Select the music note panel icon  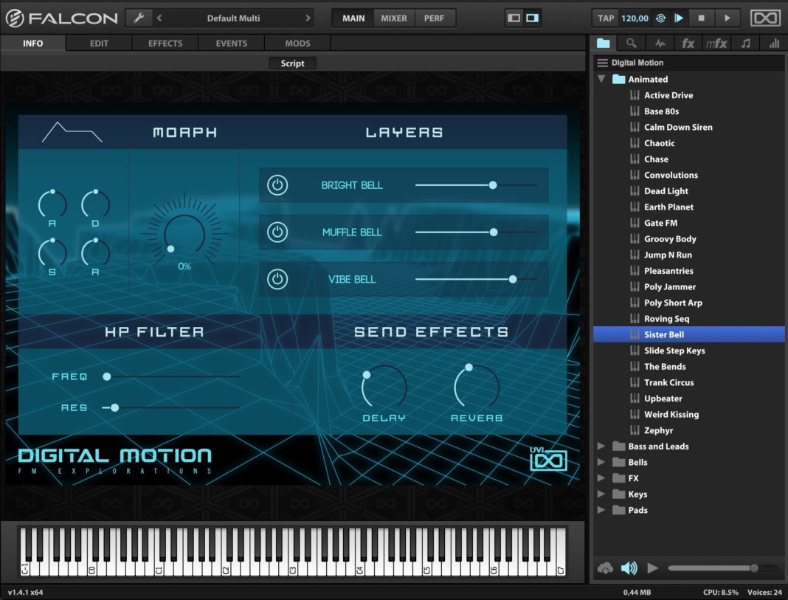tap(744, 42)
